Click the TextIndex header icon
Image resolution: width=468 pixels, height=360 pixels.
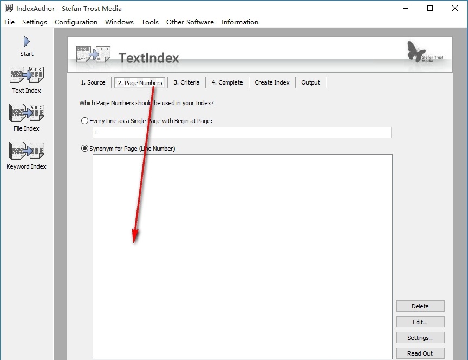(93, 54)
